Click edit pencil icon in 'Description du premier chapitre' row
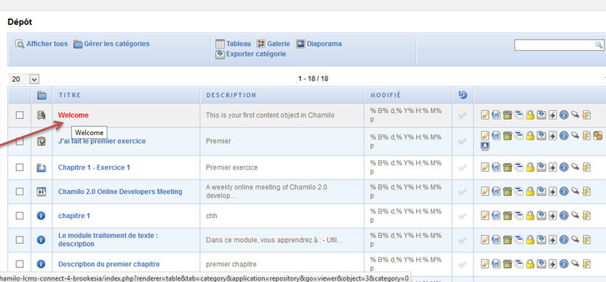 485,264
